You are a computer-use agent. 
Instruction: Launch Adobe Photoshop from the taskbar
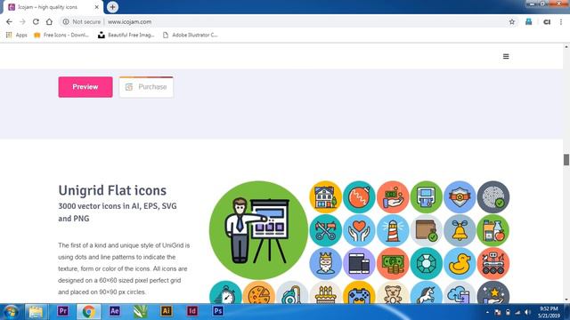click(x=217, y=311)
